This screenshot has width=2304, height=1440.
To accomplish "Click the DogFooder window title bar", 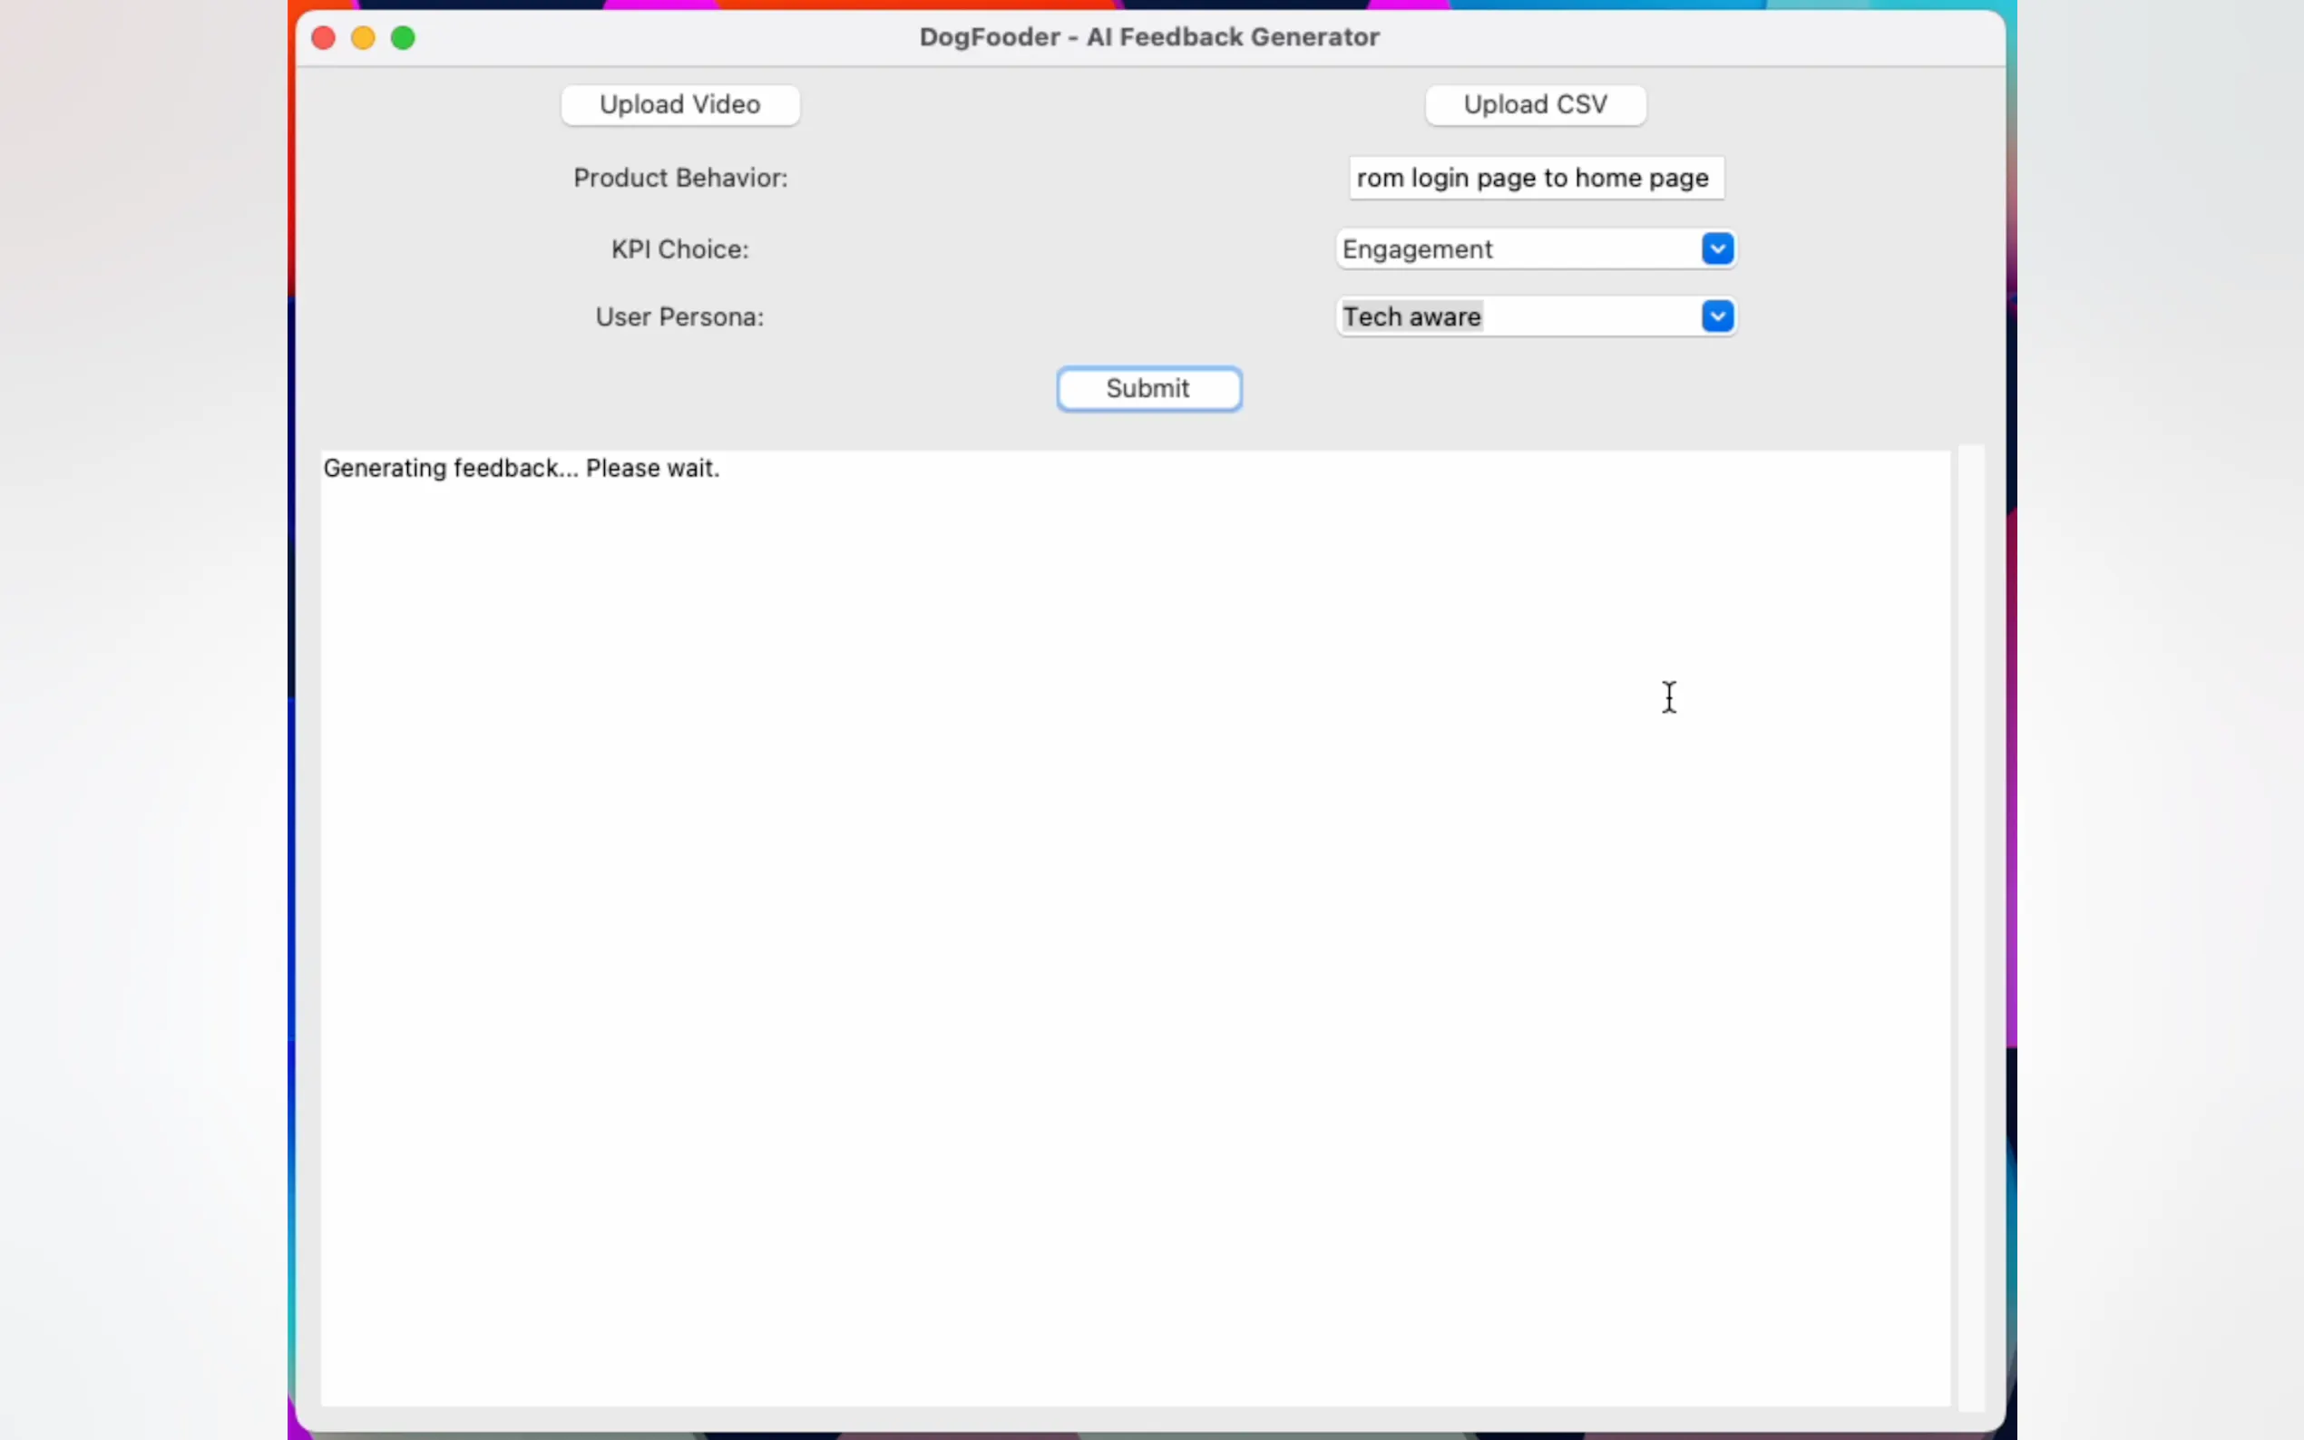I will 1148,37.
